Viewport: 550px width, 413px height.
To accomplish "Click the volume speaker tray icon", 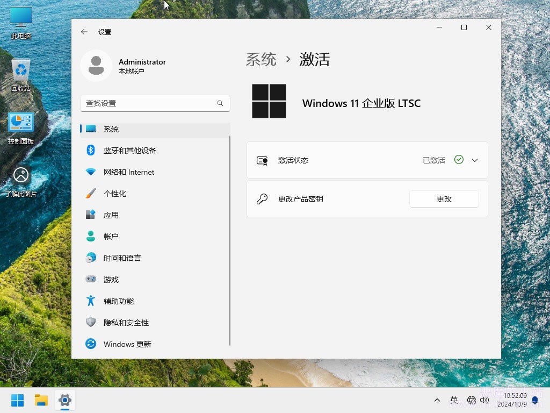I will 484,400.
